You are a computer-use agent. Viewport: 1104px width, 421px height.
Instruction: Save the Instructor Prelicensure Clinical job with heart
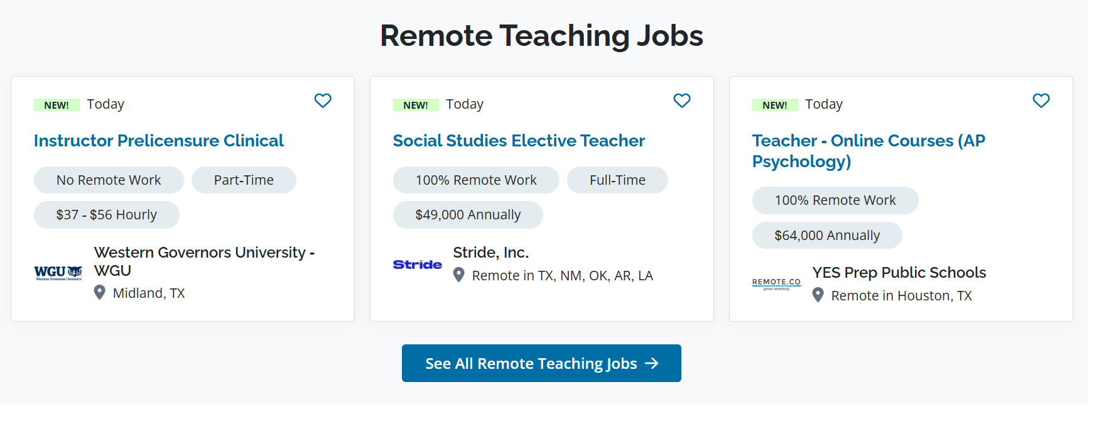(323, 101)
